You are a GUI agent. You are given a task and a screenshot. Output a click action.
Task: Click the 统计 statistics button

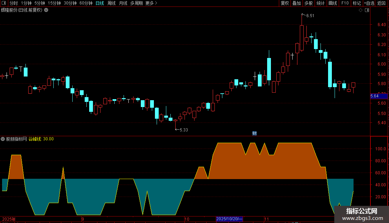[x=320, y=3]
